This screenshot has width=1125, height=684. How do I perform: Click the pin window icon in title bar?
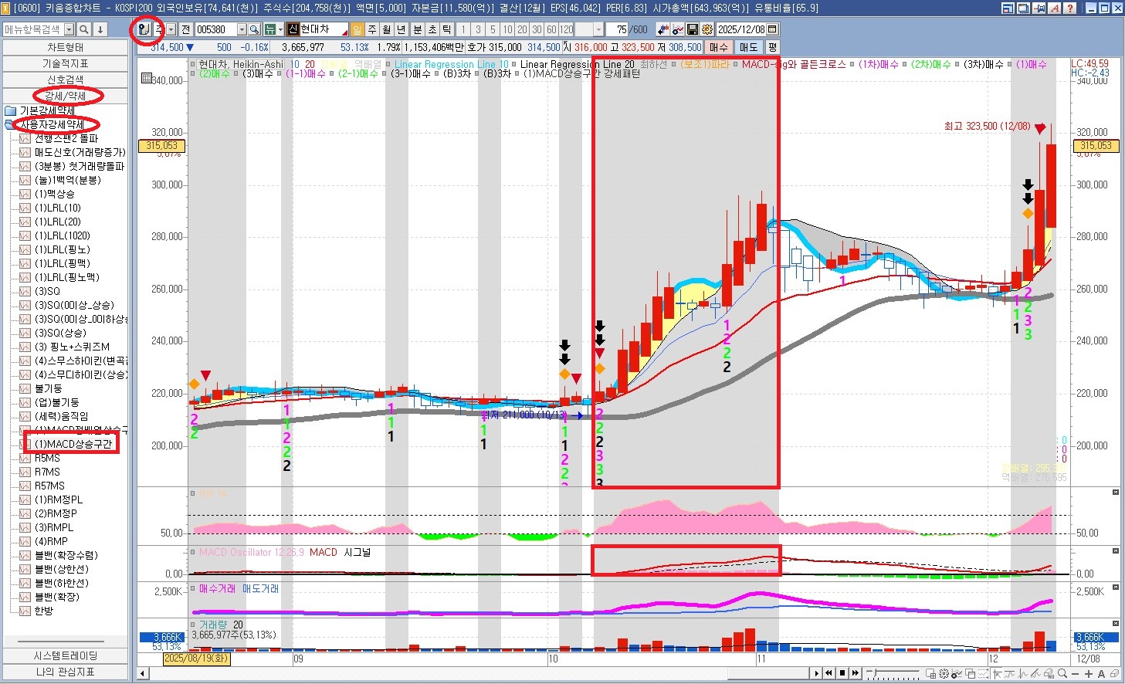[x=1039, y=8]
